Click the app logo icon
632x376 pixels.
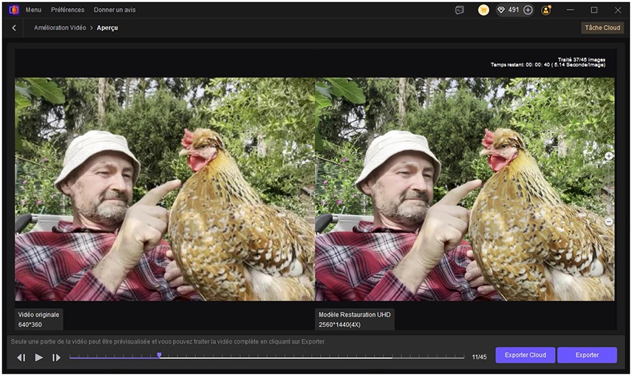tap(13, 10)
